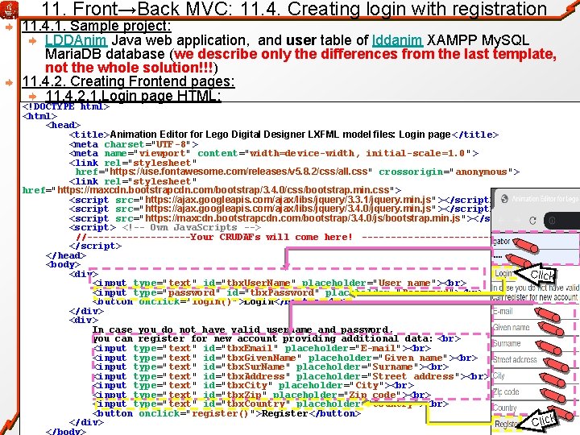Click the meta viewport code line
Screen dimensions: 580x435
pos(274,153)
